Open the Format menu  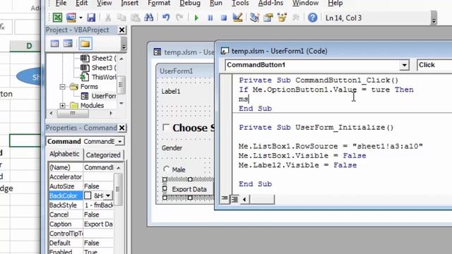click(159, 3)
